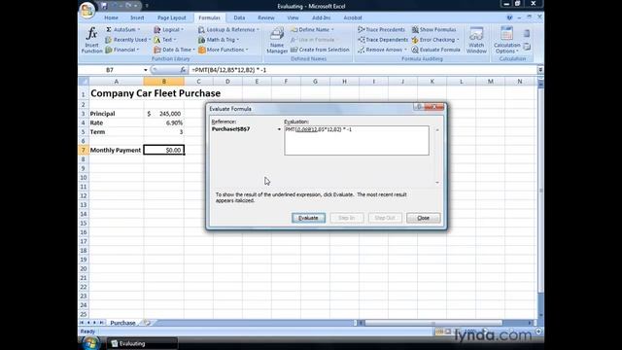The height and width of the screenshot is (350, 622).
Task: Click Define Name in ribbon
Action: 312,30
